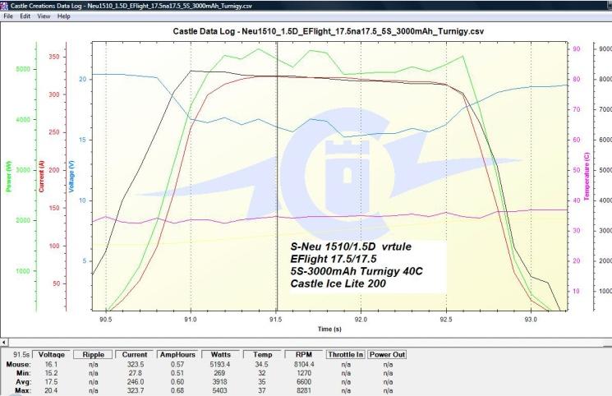Image resolution: width=612 pixels, height=396 pixels.
Task: Click the 5000 tick on Power axis
Action: coord(23,69)
